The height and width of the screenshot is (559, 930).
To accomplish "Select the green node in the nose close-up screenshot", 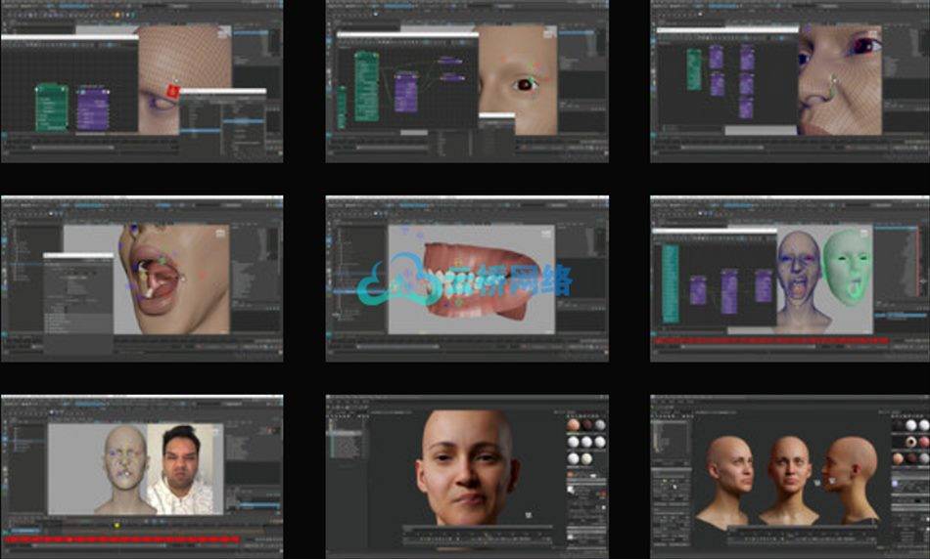I will [694, 70].
